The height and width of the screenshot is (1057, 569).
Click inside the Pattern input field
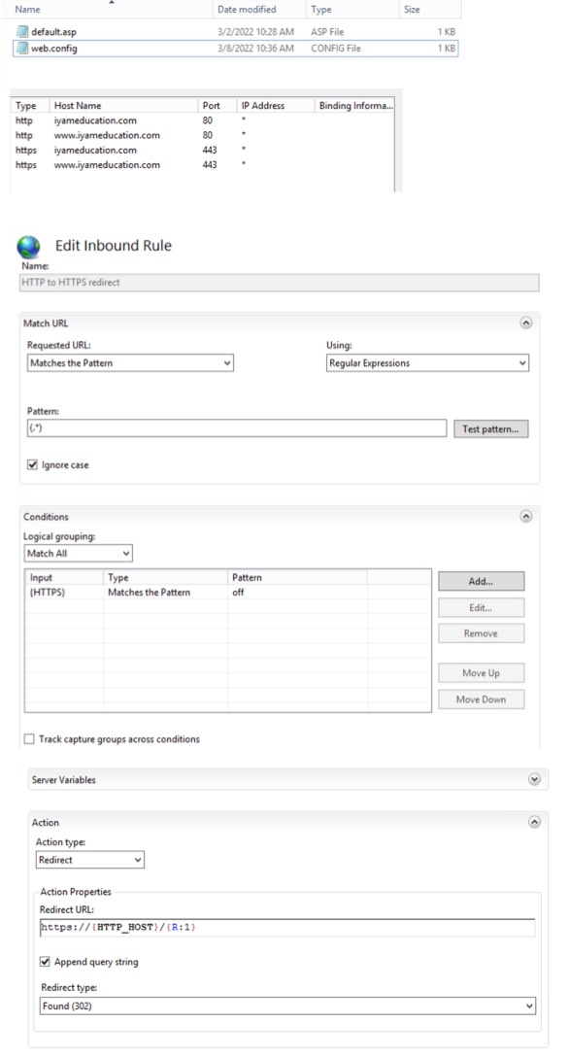click(236, 428)
